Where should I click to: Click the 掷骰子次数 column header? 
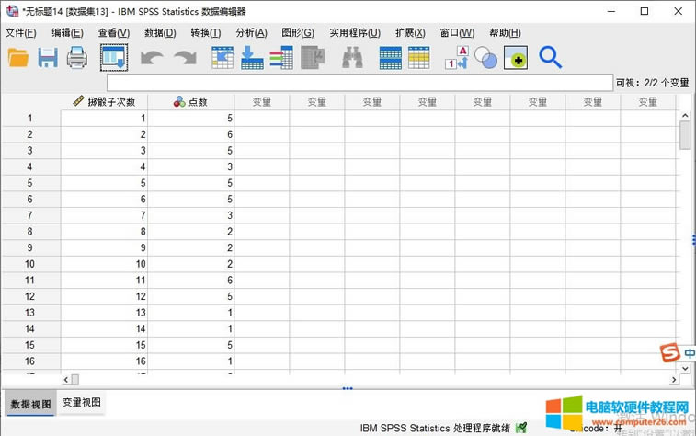(x=105, y=102)
